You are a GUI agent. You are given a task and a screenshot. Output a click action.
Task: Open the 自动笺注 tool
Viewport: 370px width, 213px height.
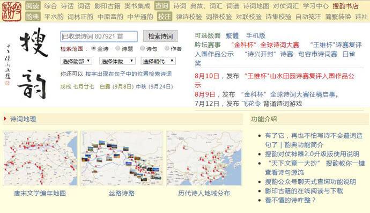[x=308, y=17]
